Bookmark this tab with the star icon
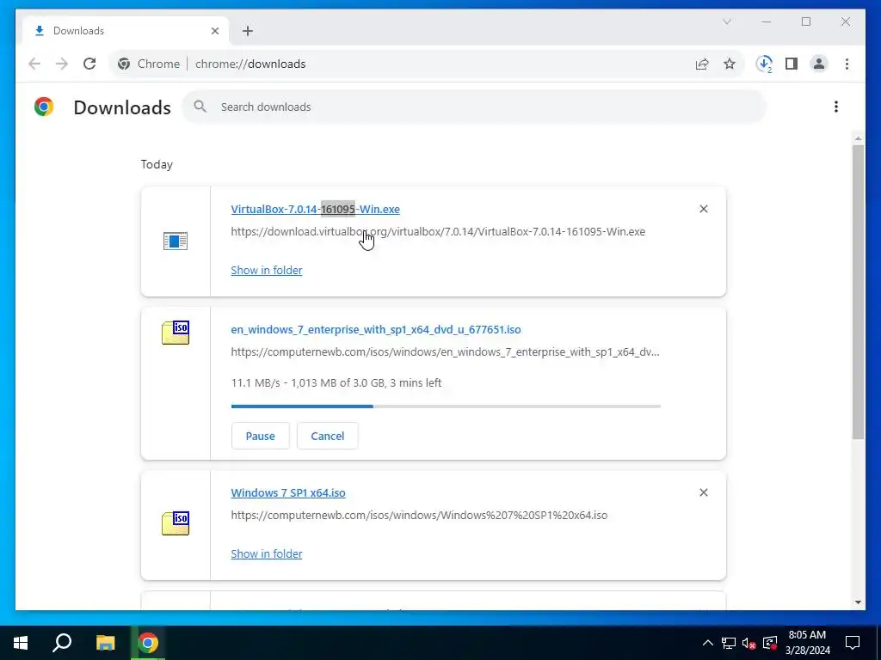 (730, 64)
